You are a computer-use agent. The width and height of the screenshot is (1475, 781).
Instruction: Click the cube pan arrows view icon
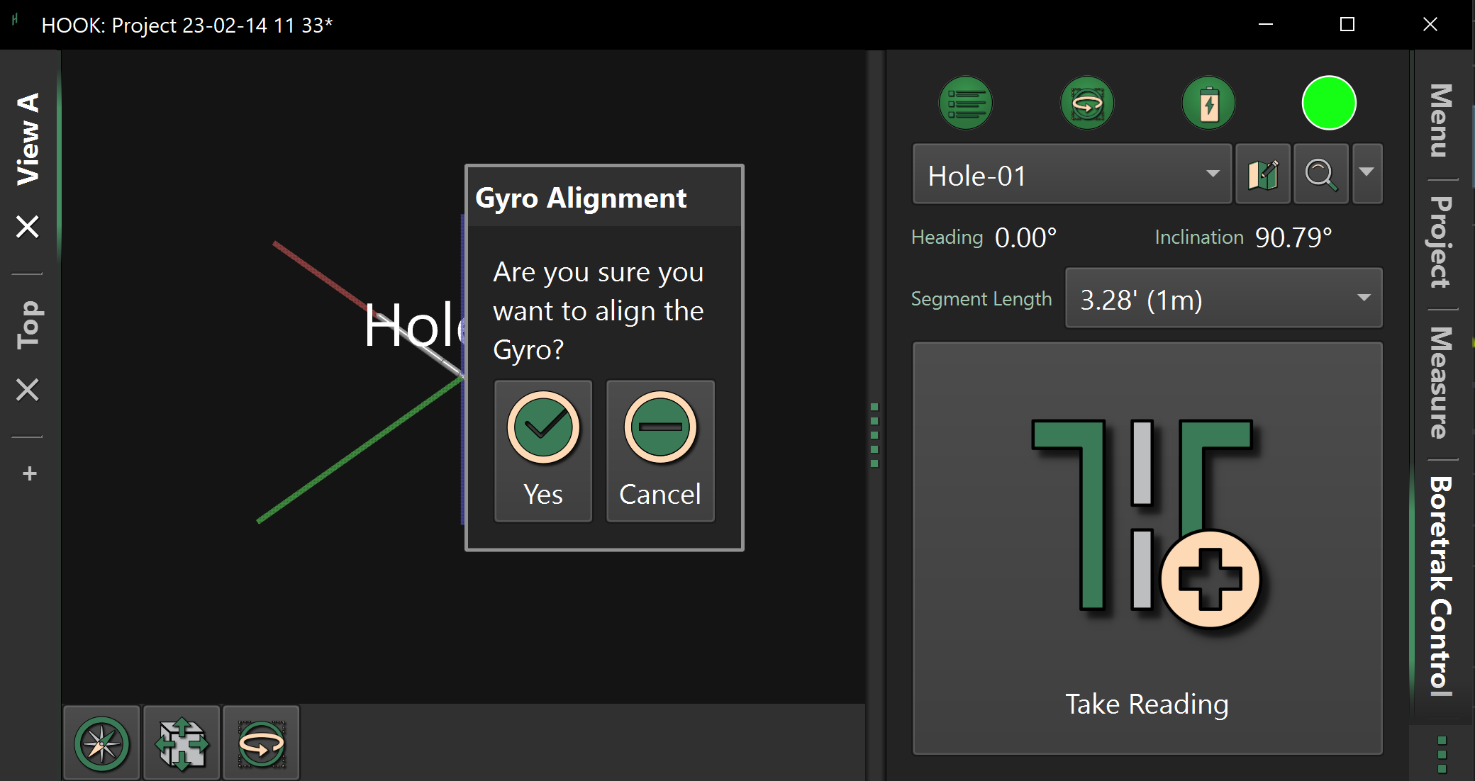[182, 743]
